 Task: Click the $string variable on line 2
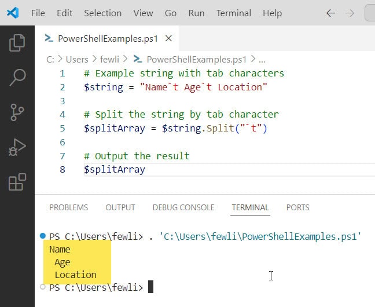tap(104, 87)
